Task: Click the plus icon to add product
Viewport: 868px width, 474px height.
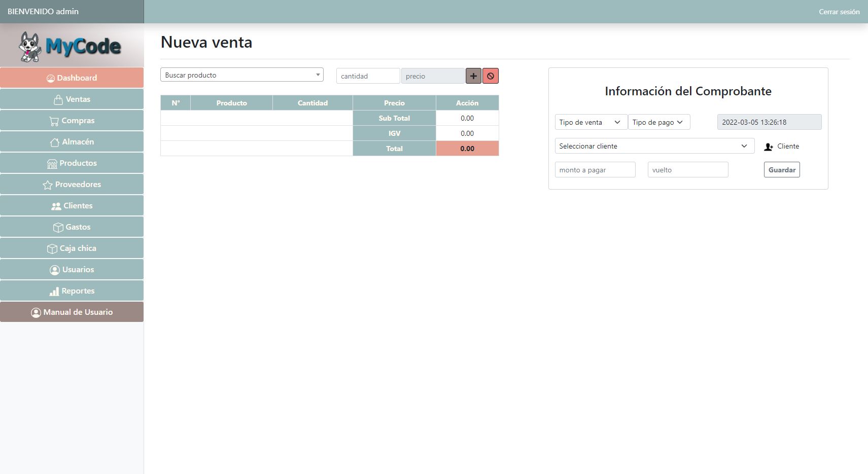Action: [x=473, y=76]
